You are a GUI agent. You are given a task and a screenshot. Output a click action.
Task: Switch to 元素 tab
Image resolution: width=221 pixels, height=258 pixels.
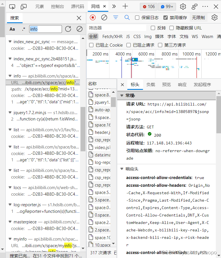tap(40, 7)
